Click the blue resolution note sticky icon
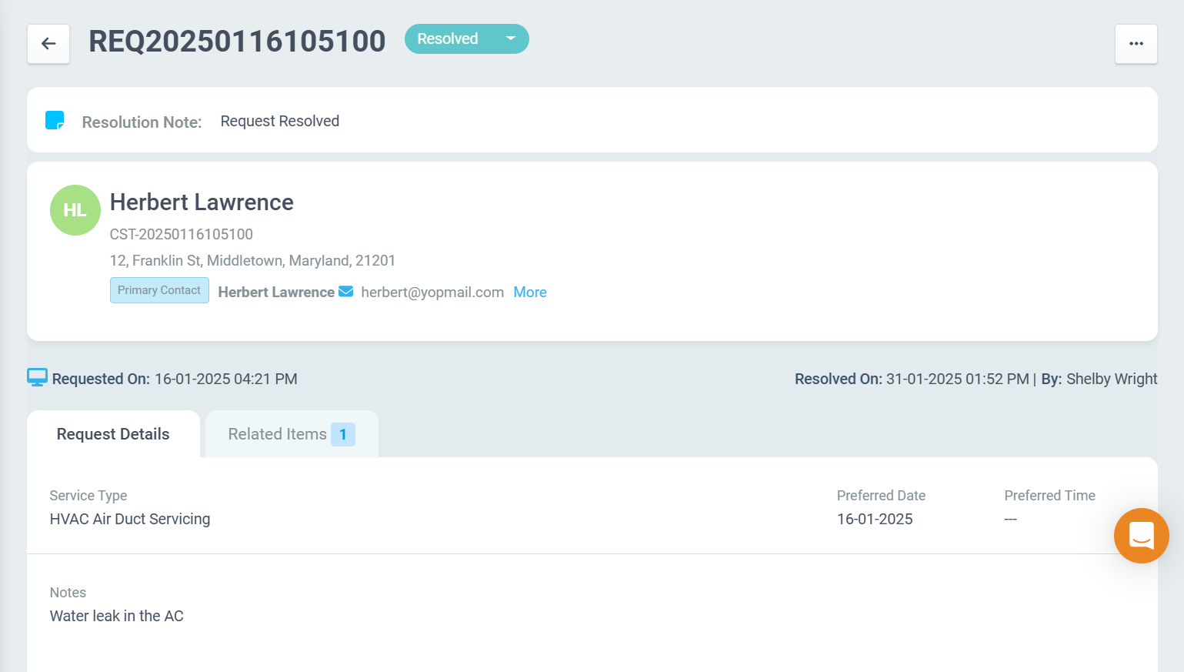Viewport: 1184px width, 672px height. pyautogui.click(x=55, y=120)
